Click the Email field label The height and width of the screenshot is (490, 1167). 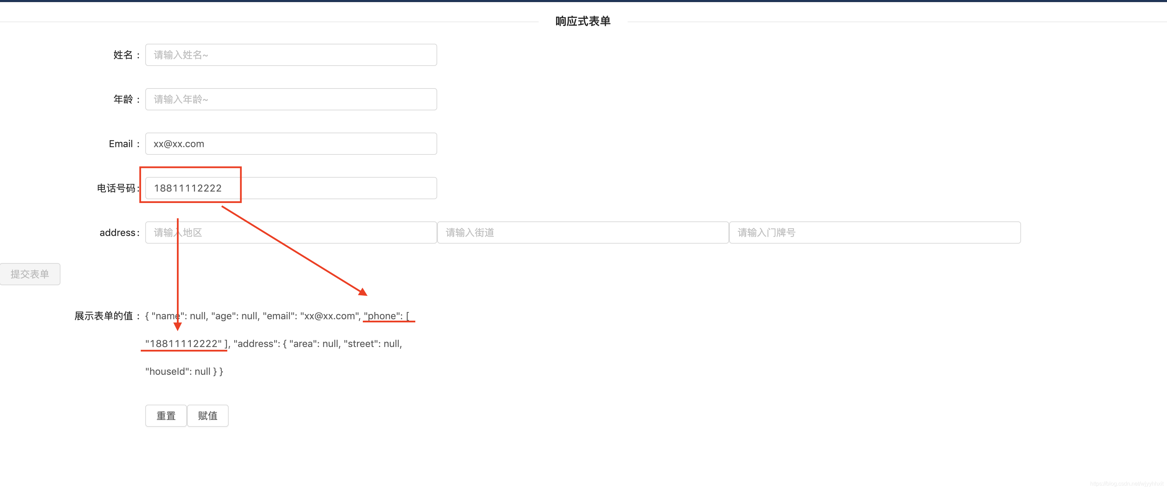click(x=121, y=144)
